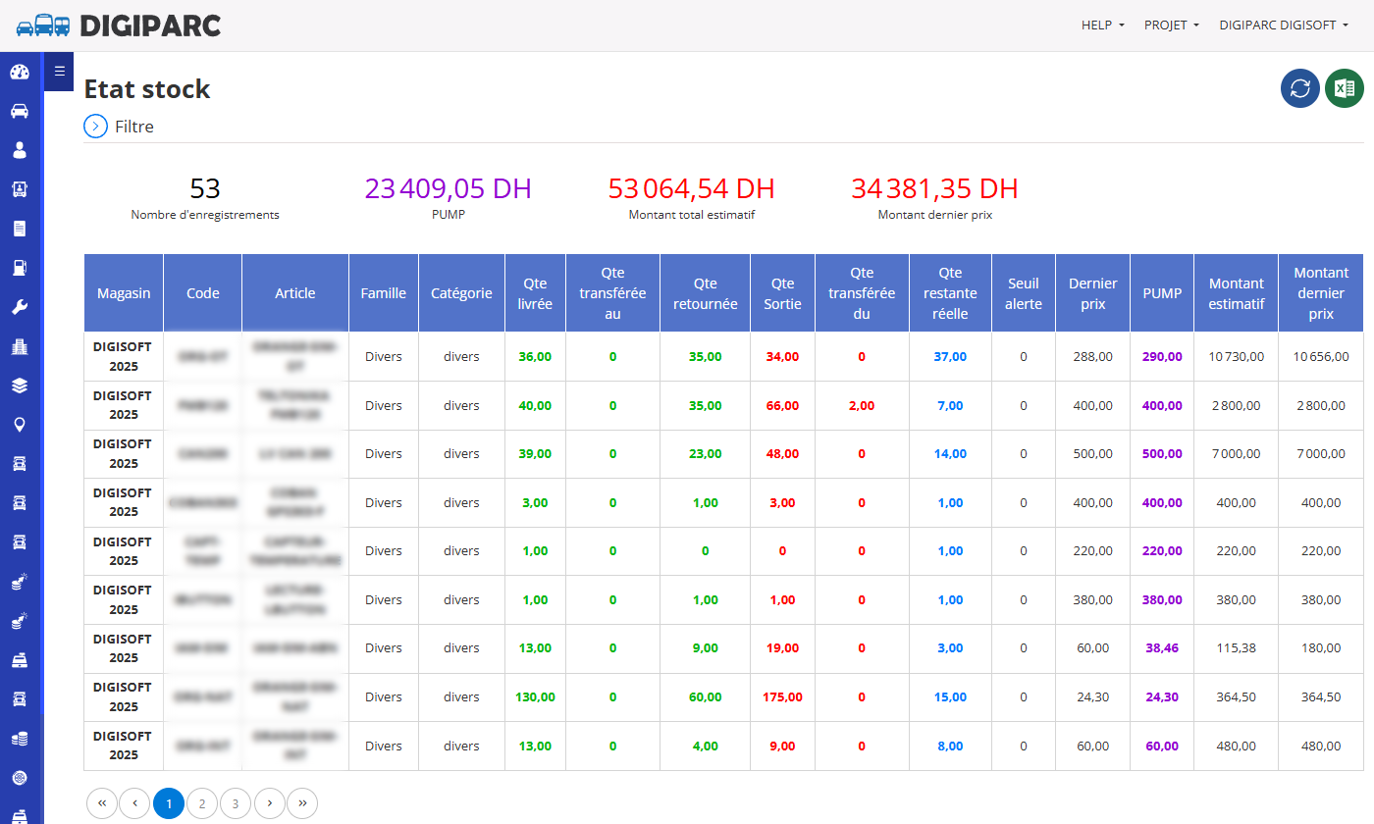Open the HELP dropdown menu
The height and width of the screenshot is (824, 1374).
coord(1103,26)
